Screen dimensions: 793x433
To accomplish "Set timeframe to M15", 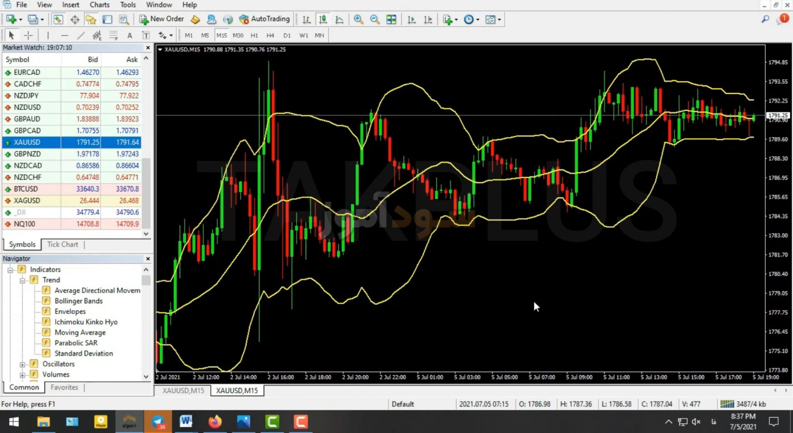I will click(221, 35).
